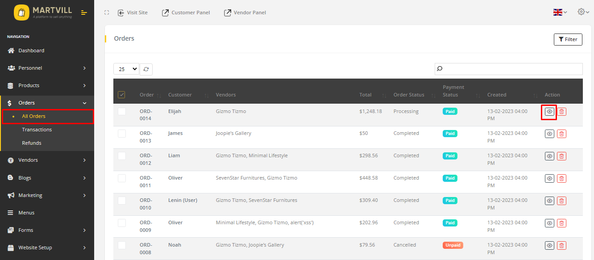This screenshot has width=594, height=260.
Task: Expand the Products menu in sidebar
Action: (x=47, y=85)
